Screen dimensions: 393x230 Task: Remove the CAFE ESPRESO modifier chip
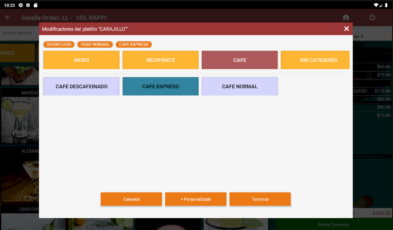click(134, 44)
